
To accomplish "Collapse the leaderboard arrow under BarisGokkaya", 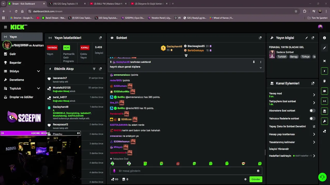I will 186,55.
